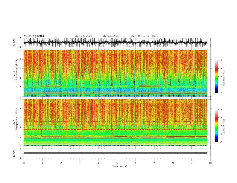The height and width of the screenshot is (183, 237).
Task: Click time axis tick label "6"
Action: [x=136, y=163]
